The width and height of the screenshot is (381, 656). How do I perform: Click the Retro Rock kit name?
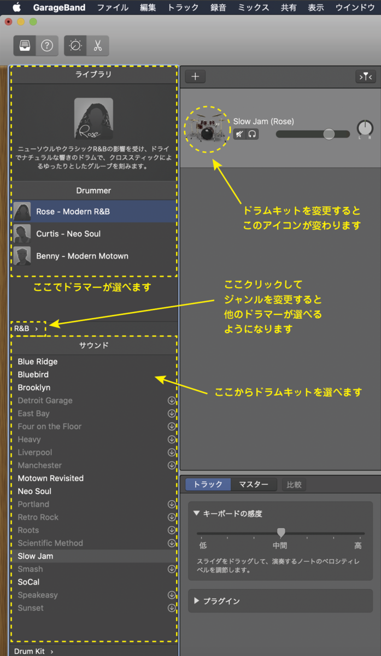pyautogui.click(x=38, y=517)
